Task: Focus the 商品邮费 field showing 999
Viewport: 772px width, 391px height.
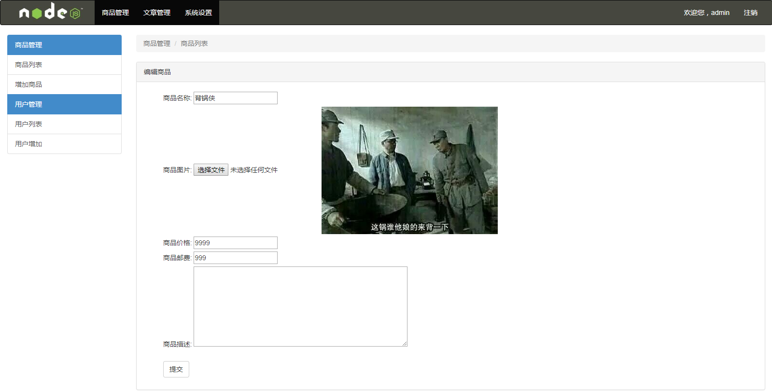Action: (x=236, y=258)
